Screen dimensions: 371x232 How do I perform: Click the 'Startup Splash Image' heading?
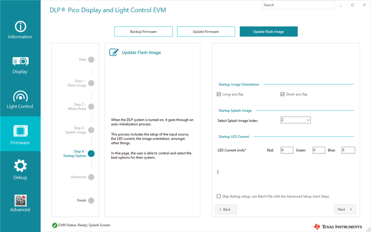tap(235, 111)
